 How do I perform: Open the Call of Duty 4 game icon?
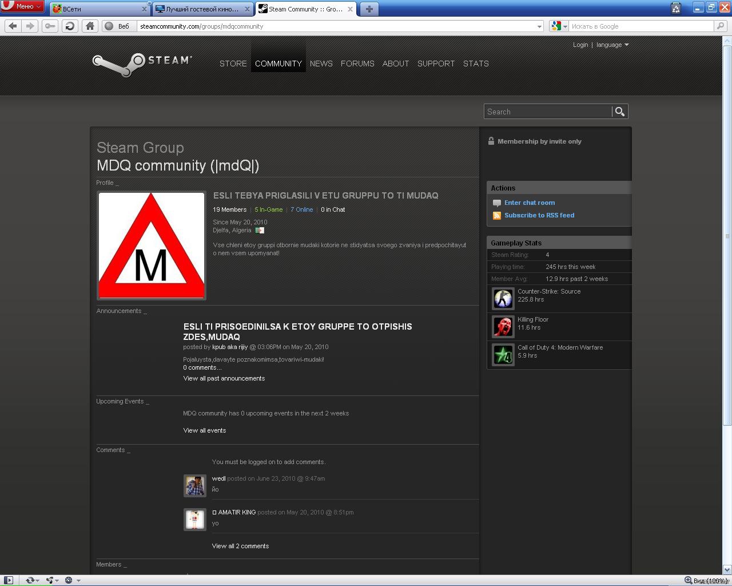(x=503, y=355)
